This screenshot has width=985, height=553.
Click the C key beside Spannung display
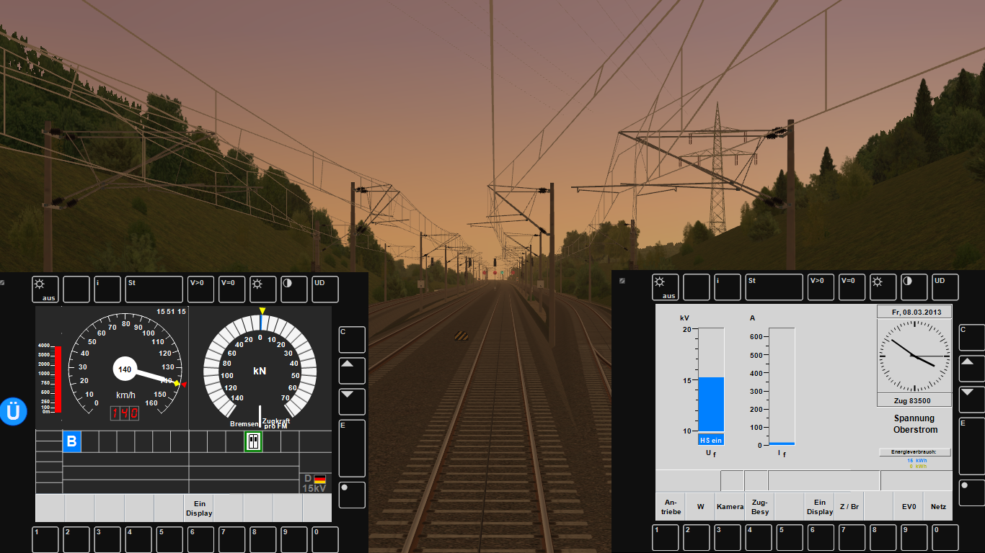[x=972, y=338]
